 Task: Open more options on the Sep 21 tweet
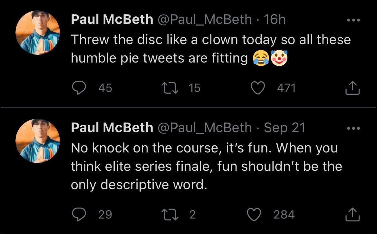(x=353, y=128)
